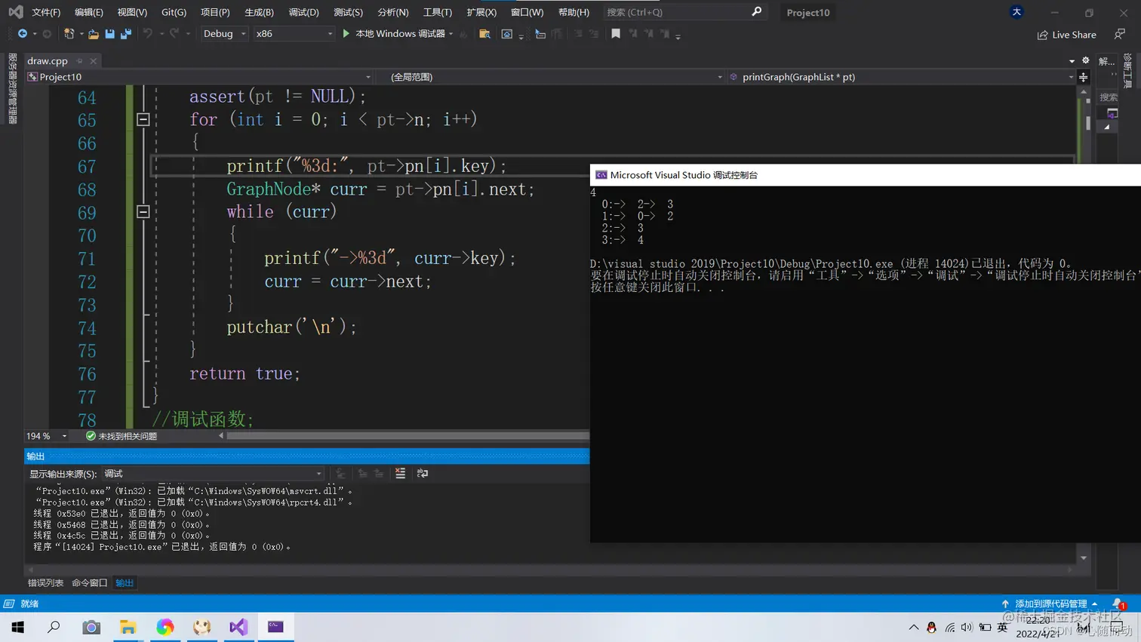Click the Save All icon
This screenshot has height=642, width=1141.
click(x=126, y=34)
